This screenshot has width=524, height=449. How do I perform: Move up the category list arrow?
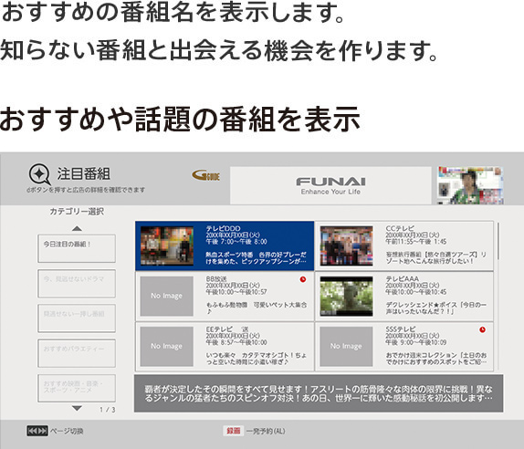[77, 228]
